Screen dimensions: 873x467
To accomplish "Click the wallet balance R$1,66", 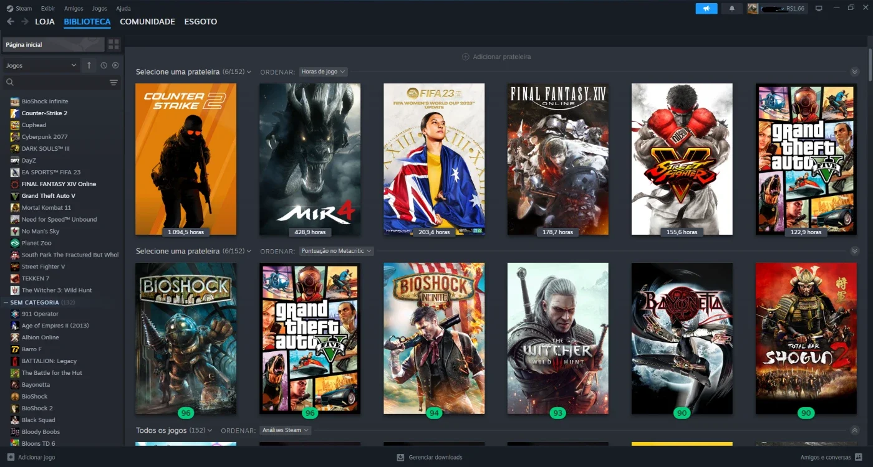I will pyautogui.click(x=796, y=8).
